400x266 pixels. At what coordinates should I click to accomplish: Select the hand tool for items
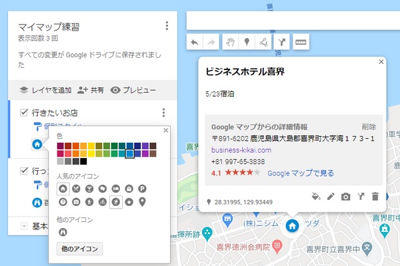[231, 42]
